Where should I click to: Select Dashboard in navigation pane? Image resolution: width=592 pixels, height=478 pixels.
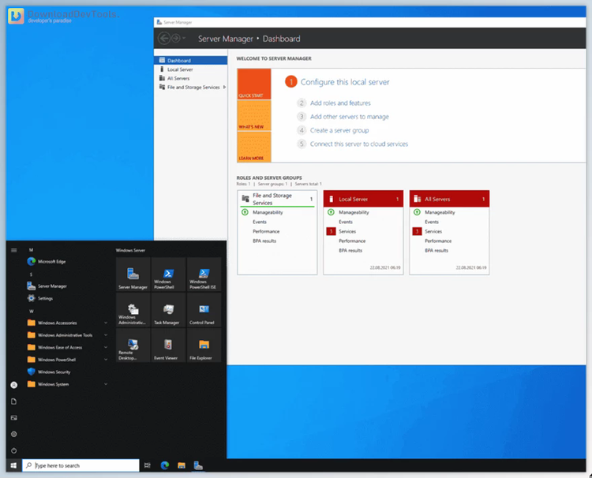pos(191,61)
